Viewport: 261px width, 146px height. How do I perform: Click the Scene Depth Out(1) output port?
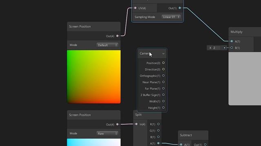(x=180, y=8)
